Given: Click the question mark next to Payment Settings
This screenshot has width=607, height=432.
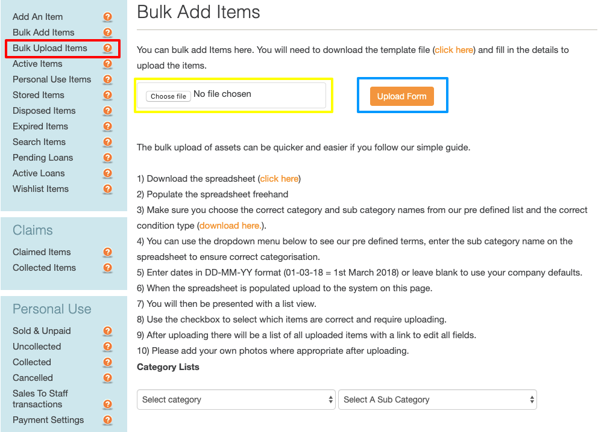Looking at the screenshot, I should [107, 420].
